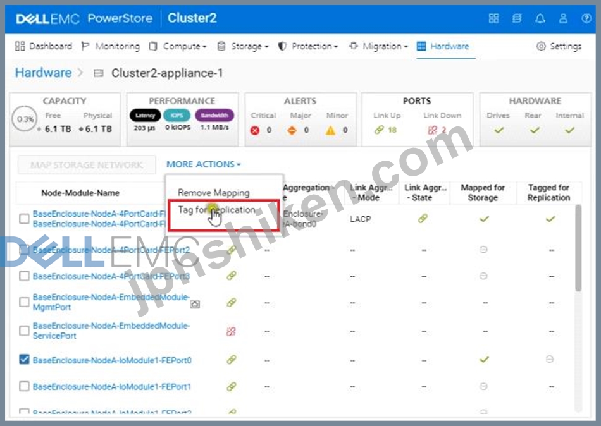Click the help question mark icon

click(586, 18)
